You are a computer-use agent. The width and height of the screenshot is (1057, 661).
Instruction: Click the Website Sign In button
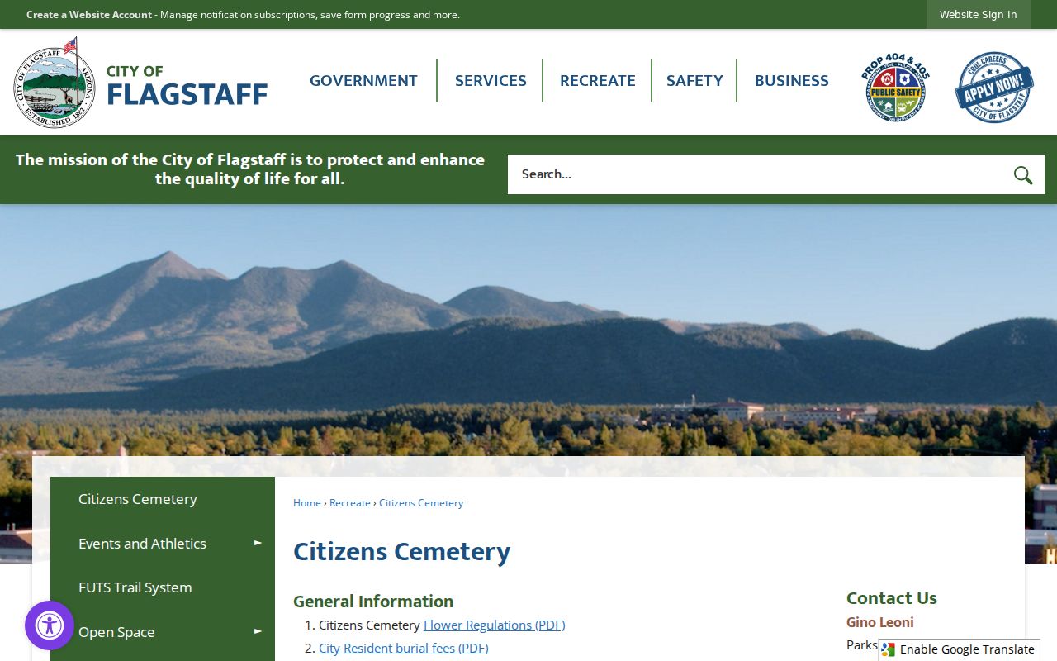[979, 15]
